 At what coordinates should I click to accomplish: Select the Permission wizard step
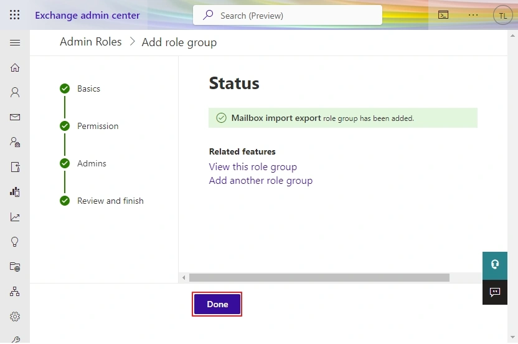pyautogui.click(x=89, y=126)
